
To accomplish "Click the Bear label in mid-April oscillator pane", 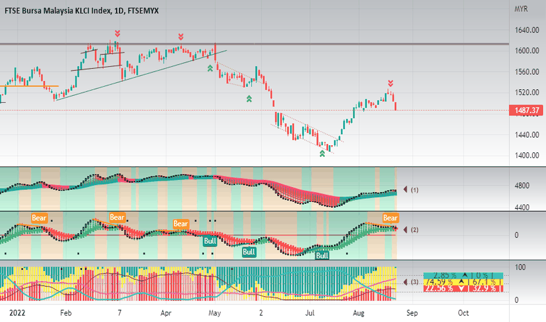I will 180,224.
